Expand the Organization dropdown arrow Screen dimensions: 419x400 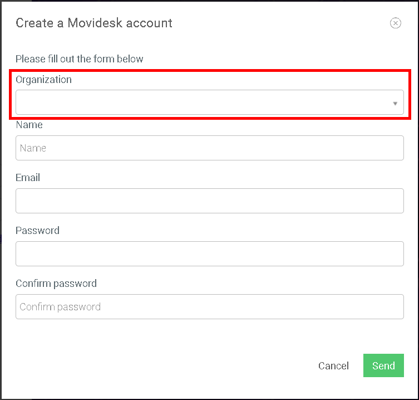395,104
